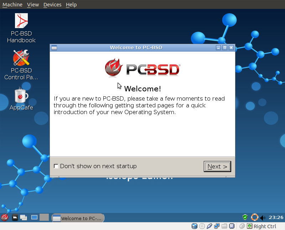Image resolution: width=285 pixels, height=230 pixels.
Task: Close the Welcome to PC-BSD window
Action: point(231,48)
